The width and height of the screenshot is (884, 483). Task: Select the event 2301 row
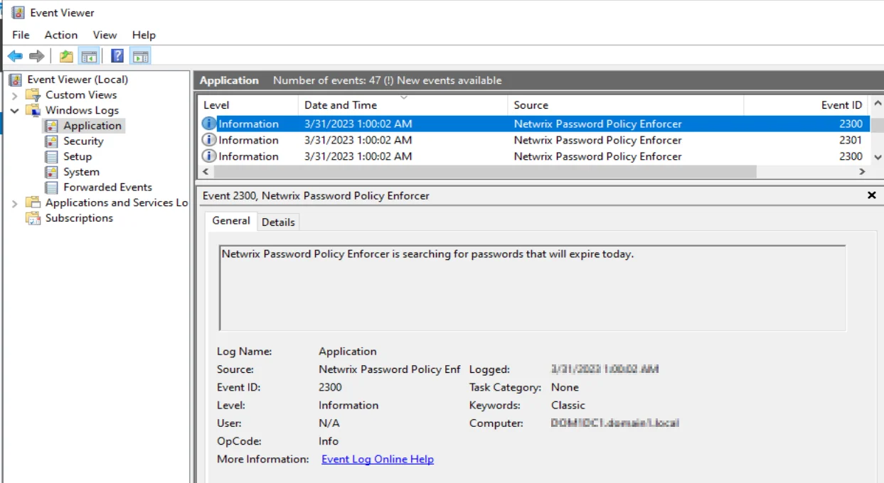pyautogui.click(x=533, y=140)
